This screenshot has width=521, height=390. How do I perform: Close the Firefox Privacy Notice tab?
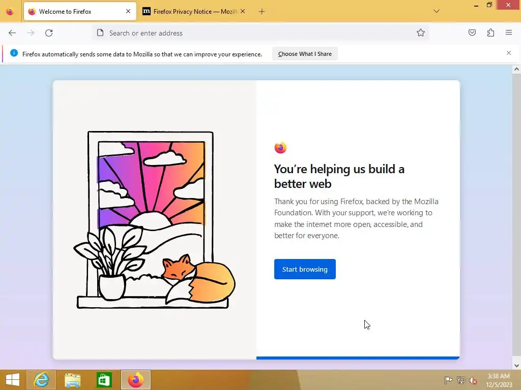click(x=243, y=11)
